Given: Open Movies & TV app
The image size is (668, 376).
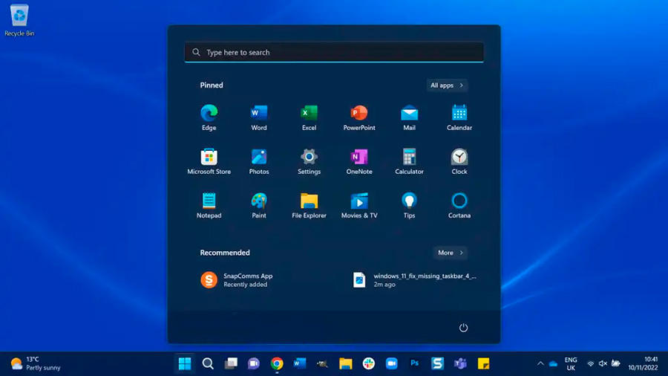Looking at the screenshot, I should 359,201.
